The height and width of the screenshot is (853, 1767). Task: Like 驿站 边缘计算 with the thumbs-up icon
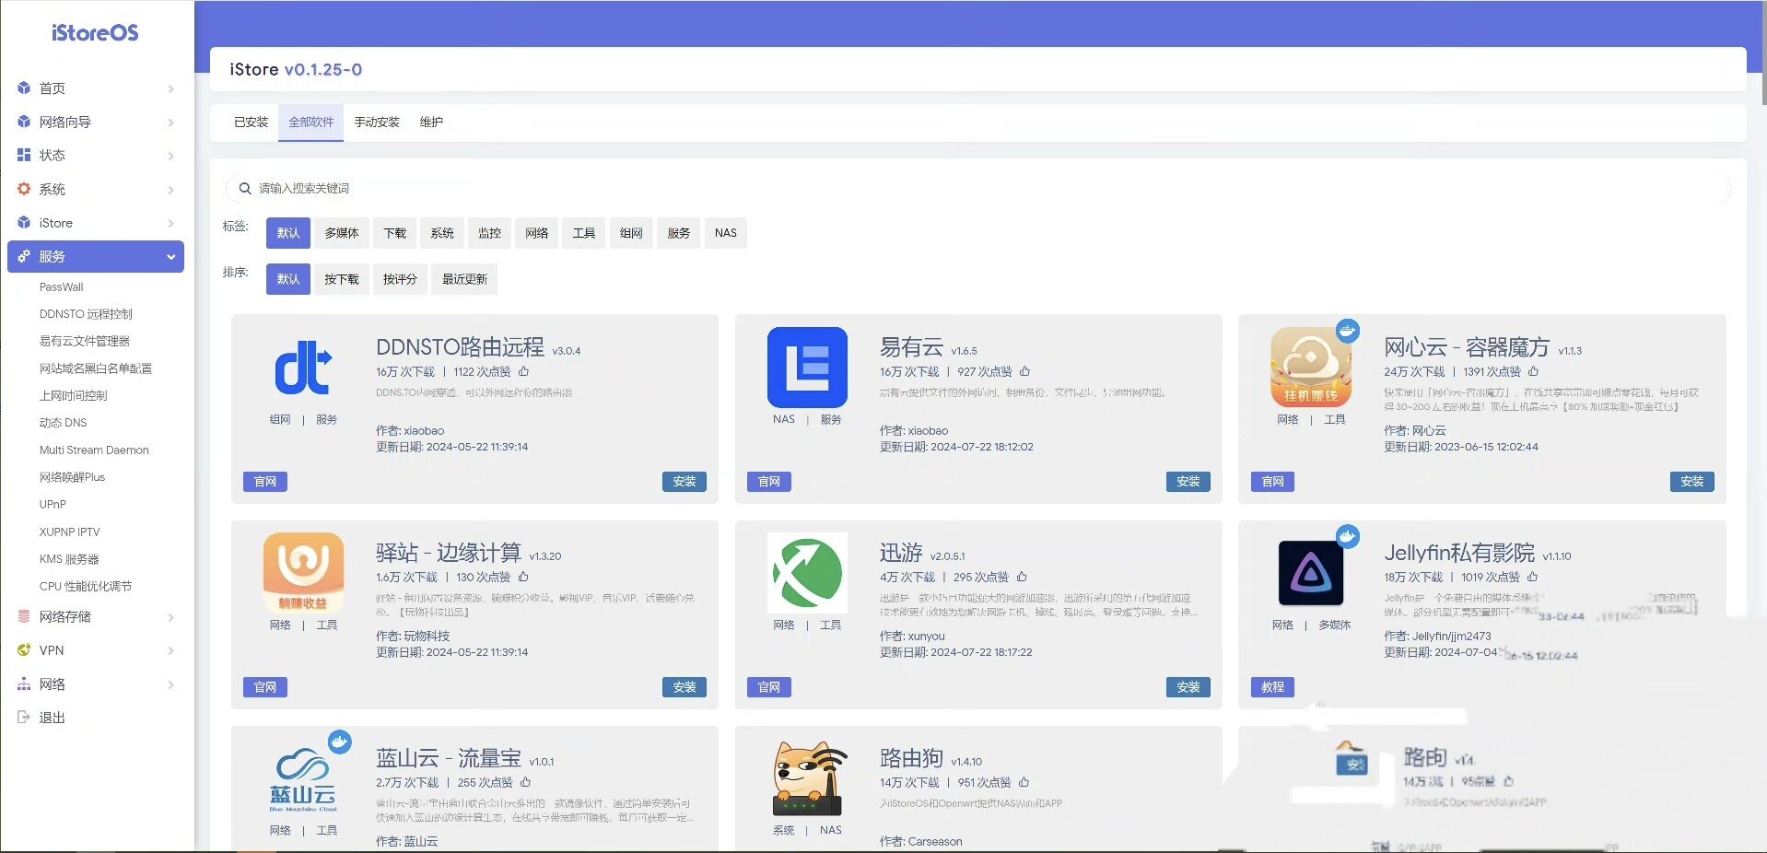pos(523,577)
